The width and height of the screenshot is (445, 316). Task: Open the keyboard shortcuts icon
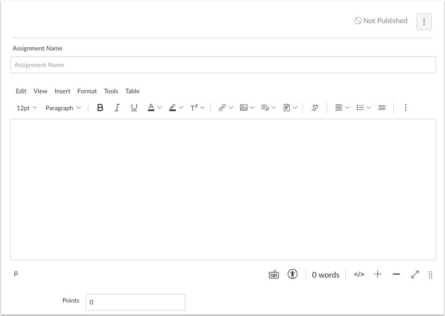(x=273, y=274)
